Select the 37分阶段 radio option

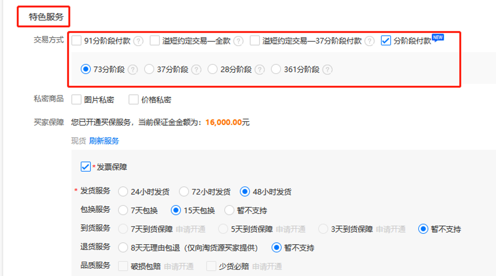[149, 69]
